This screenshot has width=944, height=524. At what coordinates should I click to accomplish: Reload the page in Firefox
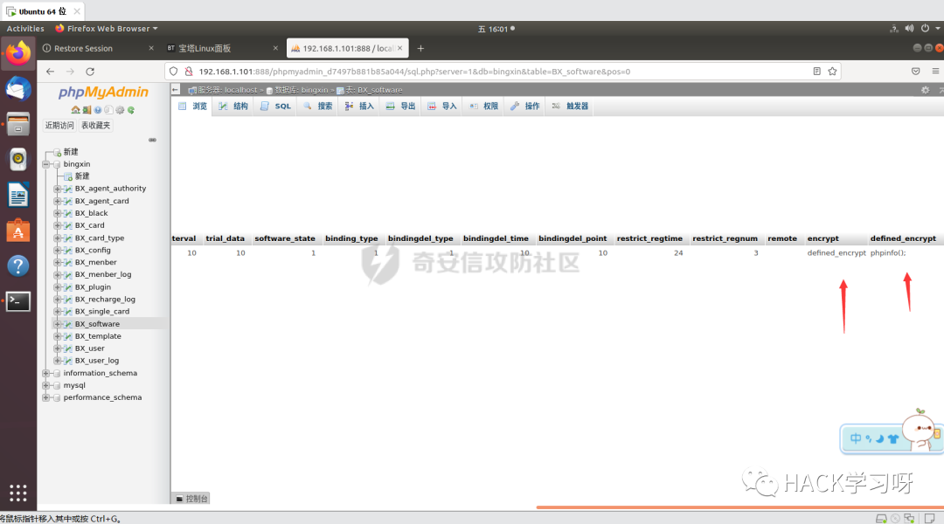[x=90, y=72]
